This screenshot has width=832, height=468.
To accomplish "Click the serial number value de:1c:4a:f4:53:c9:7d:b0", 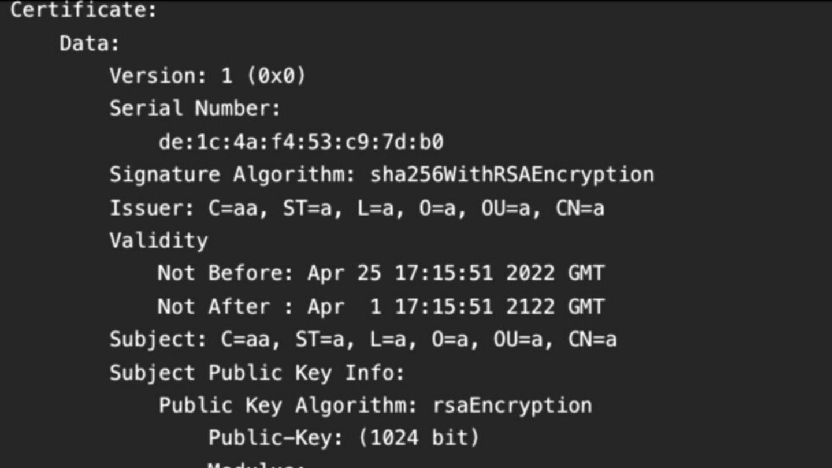I will [301, 142].
